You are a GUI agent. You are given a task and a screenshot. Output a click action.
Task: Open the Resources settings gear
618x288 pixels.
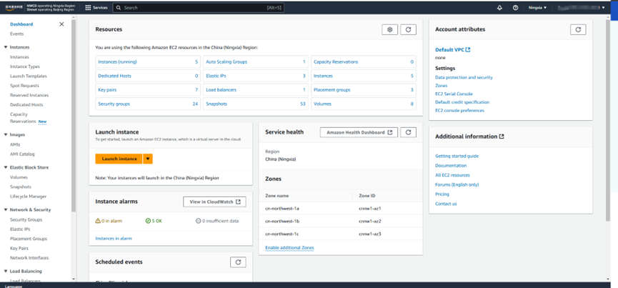390,29
